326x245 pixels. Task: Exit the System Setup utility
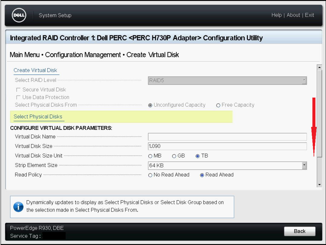pos(309,15)
